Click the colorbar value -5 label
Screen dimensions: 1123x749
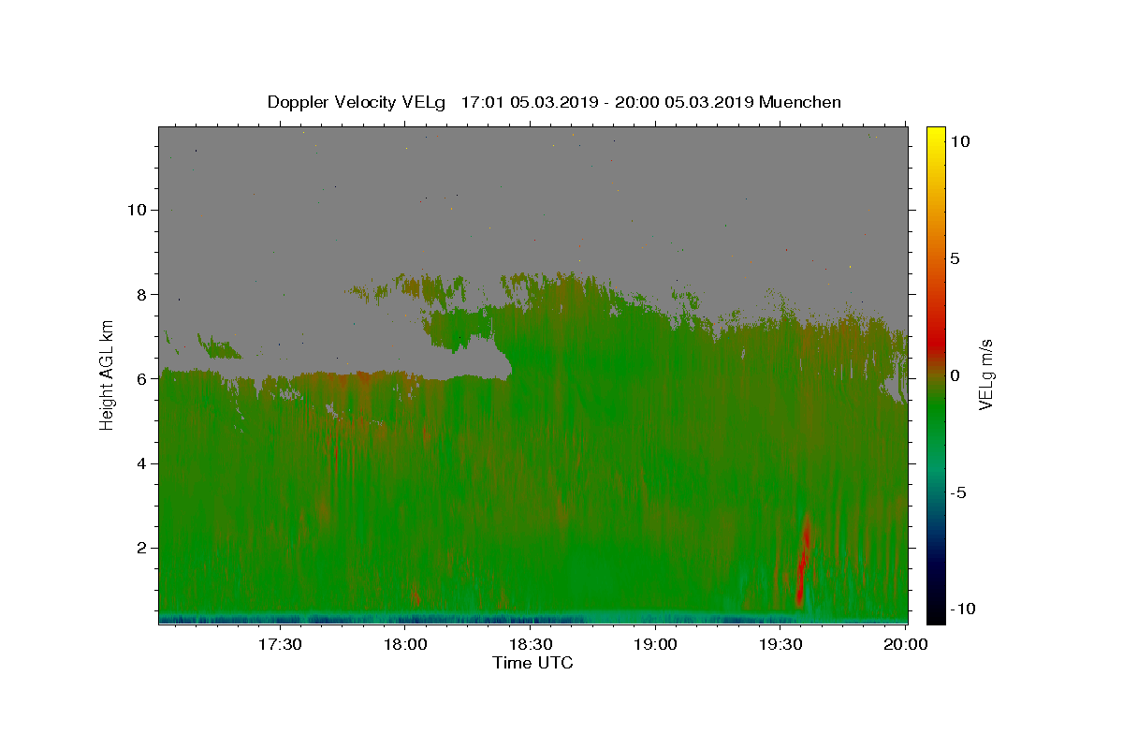pyautogui.click(x=957, y=492)
